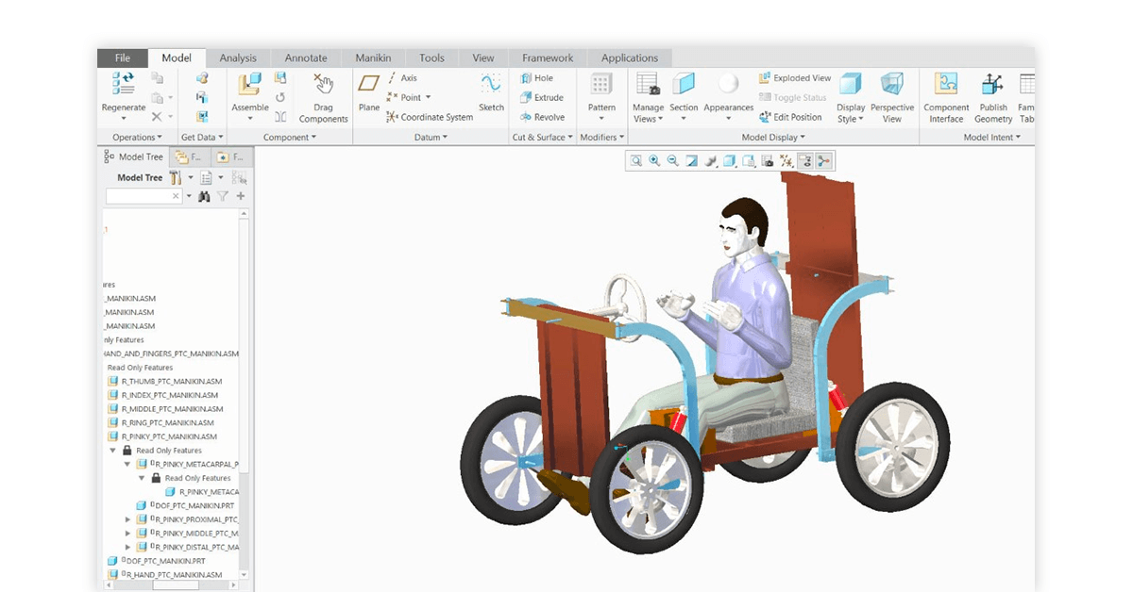Toggle spin center in graphics toolbar
The image size is (1133, 592).
(823, 161)
